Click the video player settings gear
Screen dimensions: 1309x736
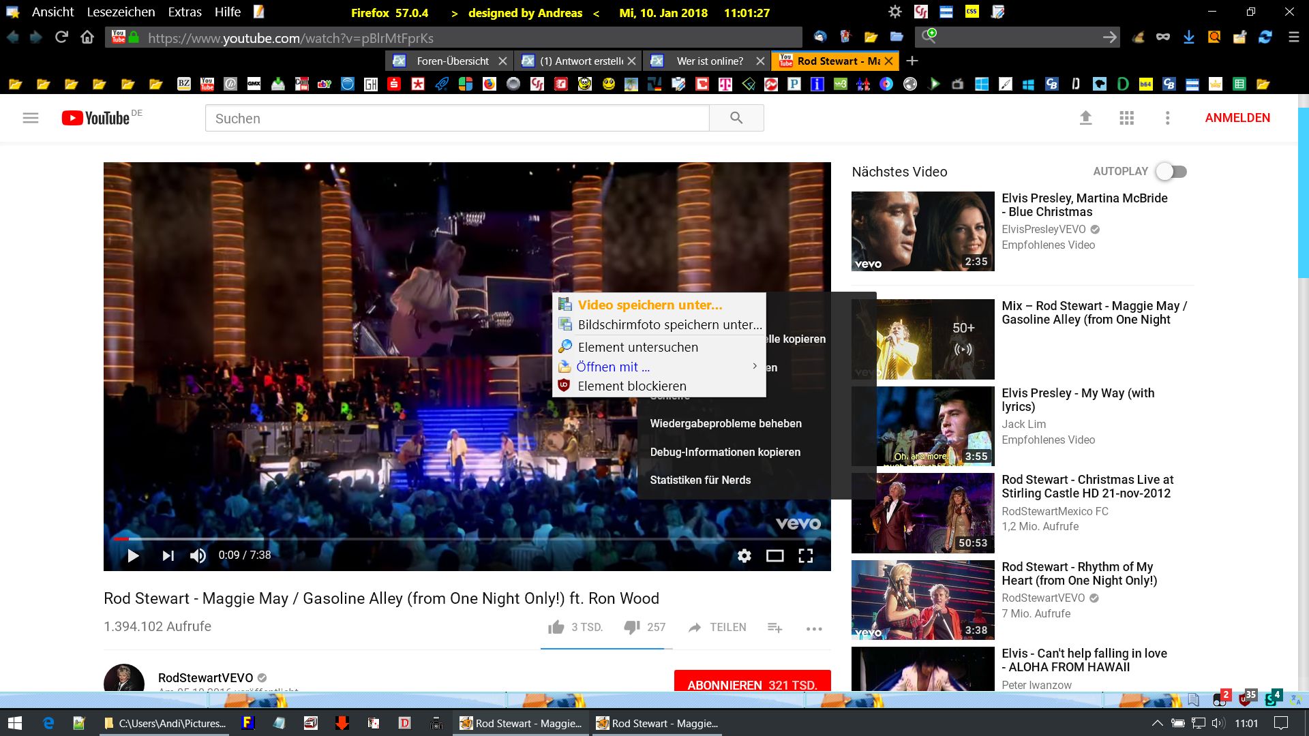pyautogui.click(x=744, y=555)
